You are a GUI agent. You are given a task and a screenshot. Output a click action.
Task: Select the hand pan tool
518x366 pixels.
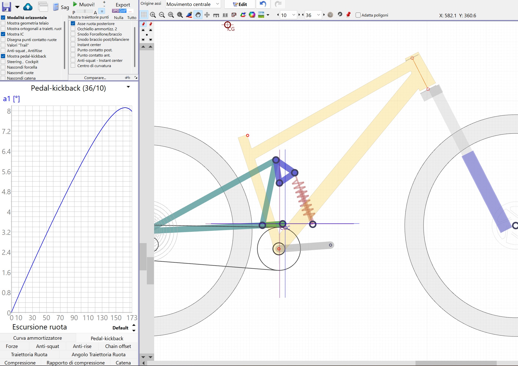pyautogui.click(x=198, y=15)
